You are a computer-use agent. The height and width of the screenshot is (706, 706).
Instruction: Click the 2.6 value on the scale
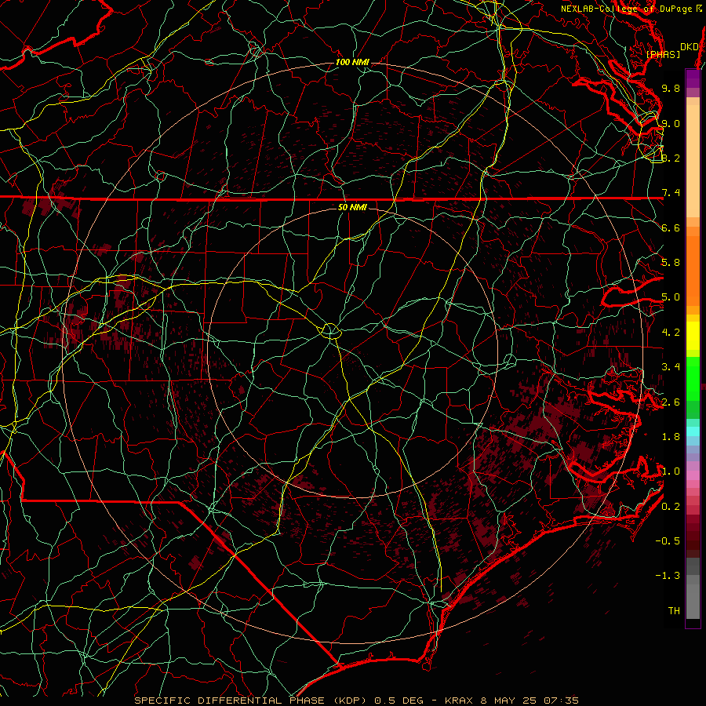tap(671, 402)
